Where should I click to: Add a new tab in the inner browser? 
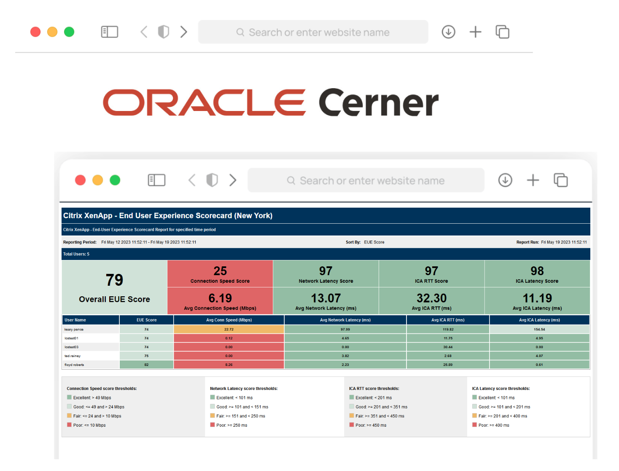click(533, 180)
